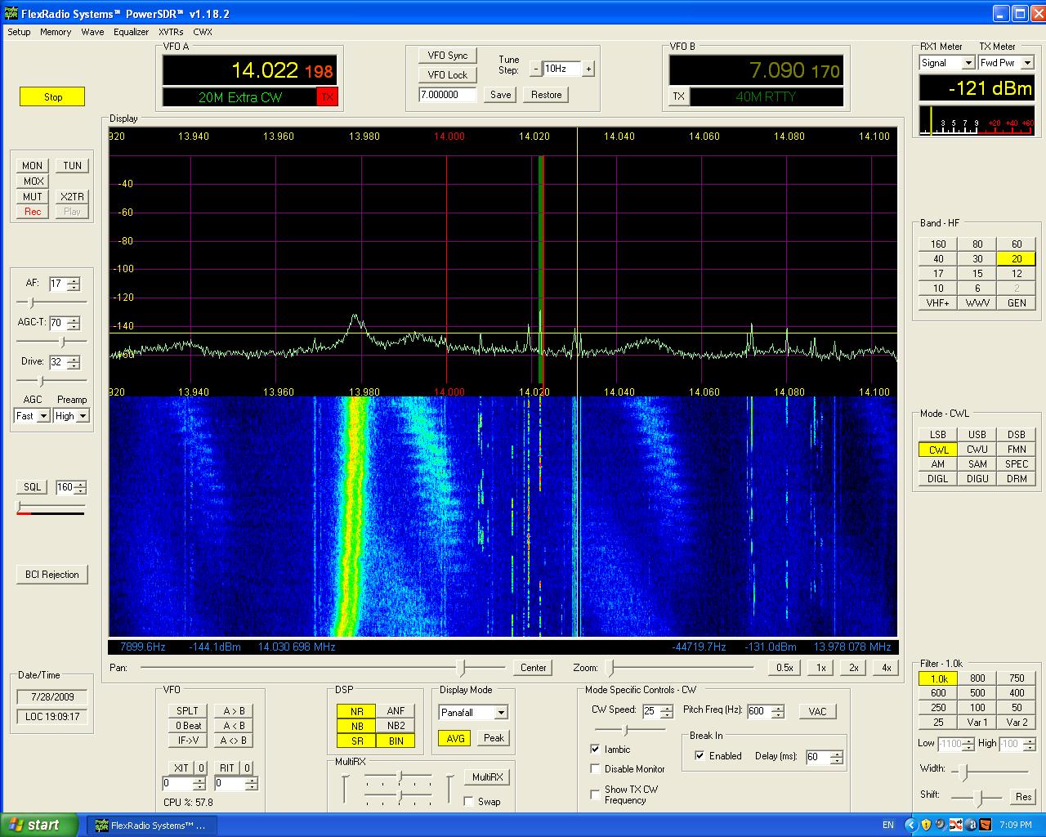Open the RX1 Meter Signal dropdown
The height and width of the screenshot is (837, 1046).
pos(968,63)
